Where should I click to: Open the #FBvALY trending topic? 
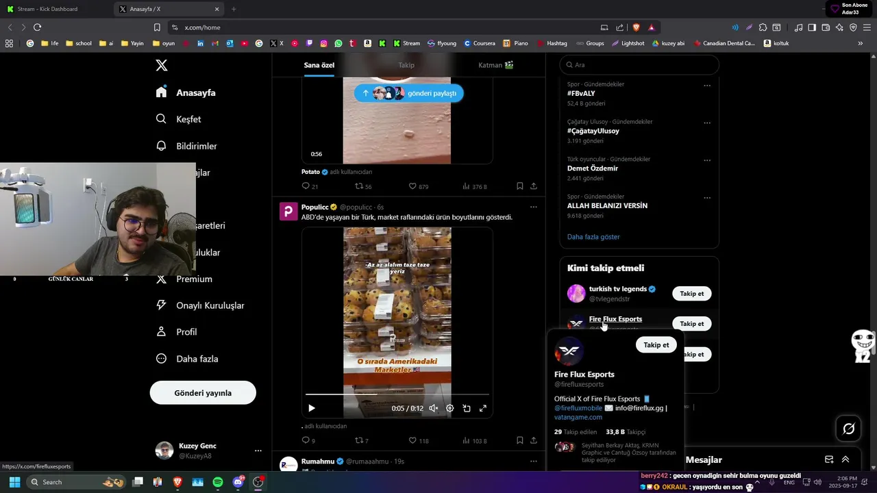(x=581, y=93)
